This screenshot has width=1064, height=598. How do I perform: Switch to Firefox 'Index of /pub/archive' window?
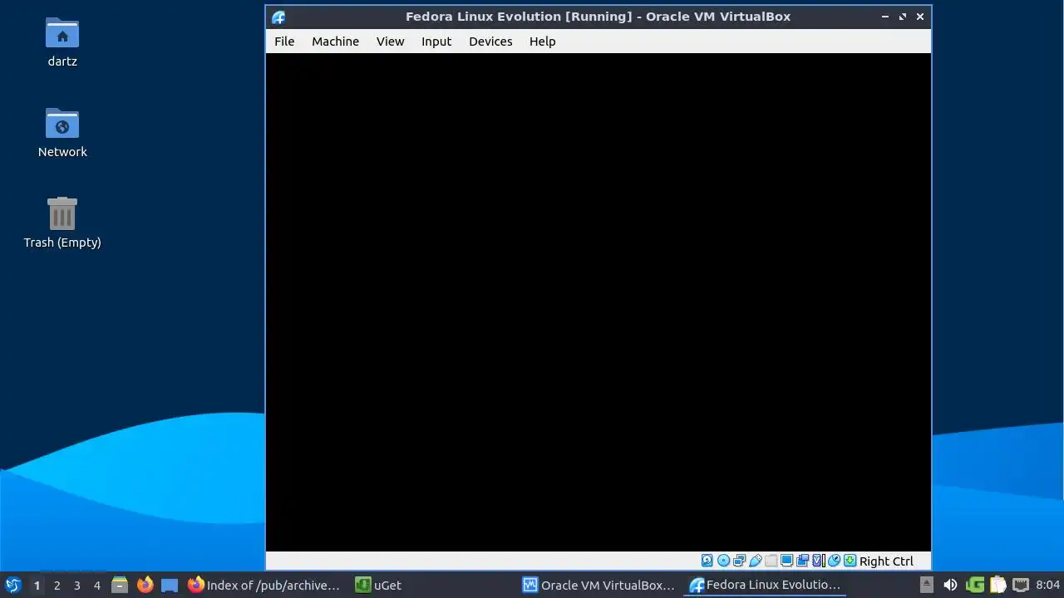[264, 585]
